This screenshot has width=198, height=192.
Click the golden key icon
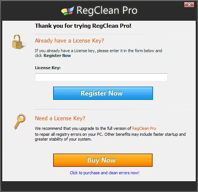click(x=20, y=121)
